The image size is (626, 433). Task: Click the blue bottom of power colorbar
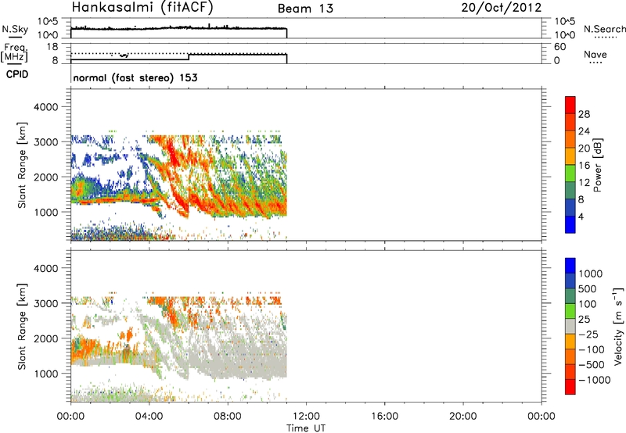(x=570, y=224)
